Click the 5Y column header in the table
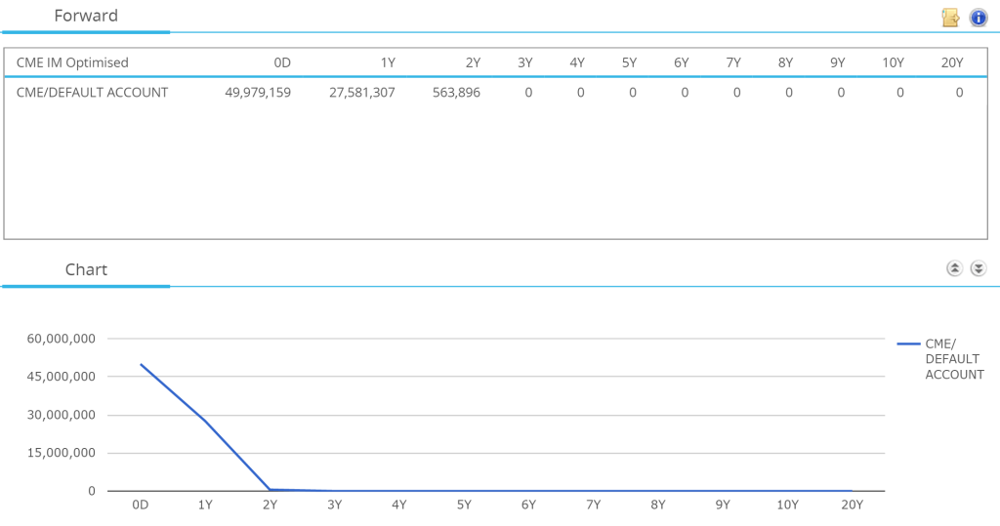The image size is (1000, 526). click(630, 62)
